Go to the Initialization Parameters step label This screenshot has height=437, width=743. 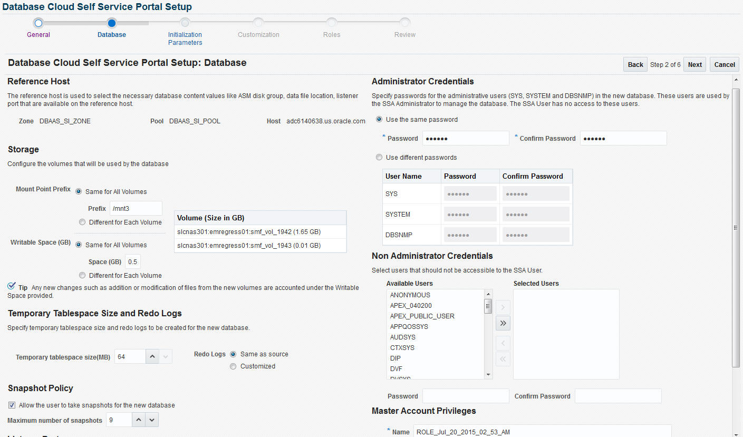[x=185, y=38]
